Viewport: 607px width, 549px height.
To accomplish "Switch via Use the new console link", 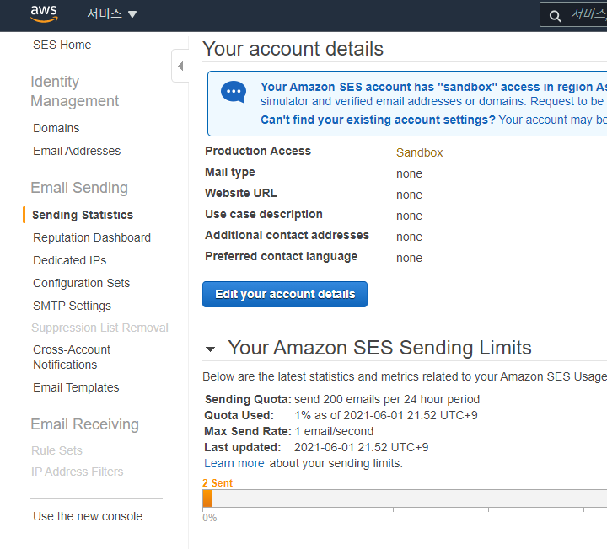I will pyautogui.click(x=88, y=516).
